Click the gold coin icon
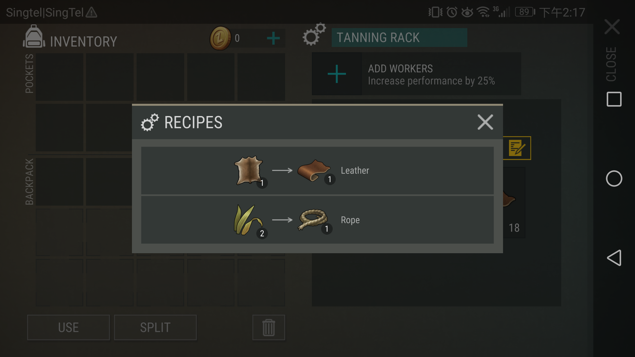Viewport: 635px width, 357px height. (220, 38)
